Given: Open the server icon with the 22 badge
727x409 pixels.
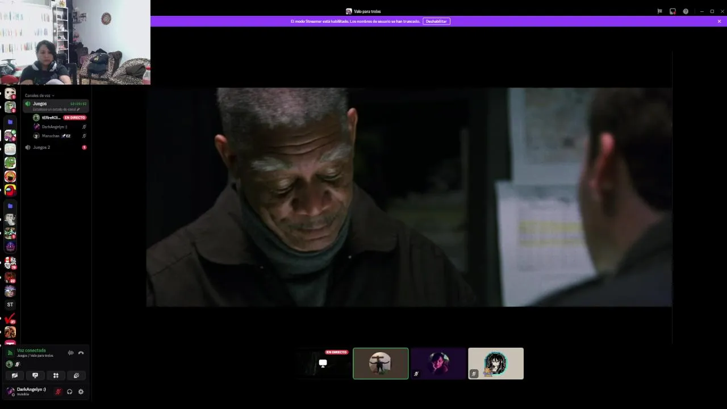Looking at the screenshot, I should click(10, 277).
